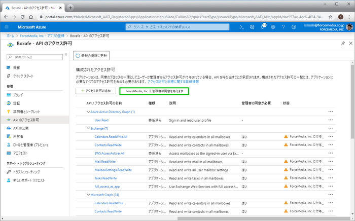Bookmark the page with the star icon
355x221 pixels.
point(330,17)
